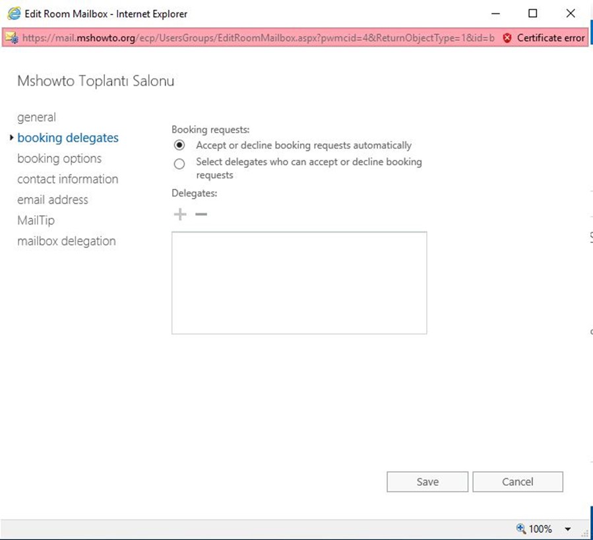The image size is (593, 540).
Task: Select delegates who can accept or decline option
Action: [x=179, y=164]
